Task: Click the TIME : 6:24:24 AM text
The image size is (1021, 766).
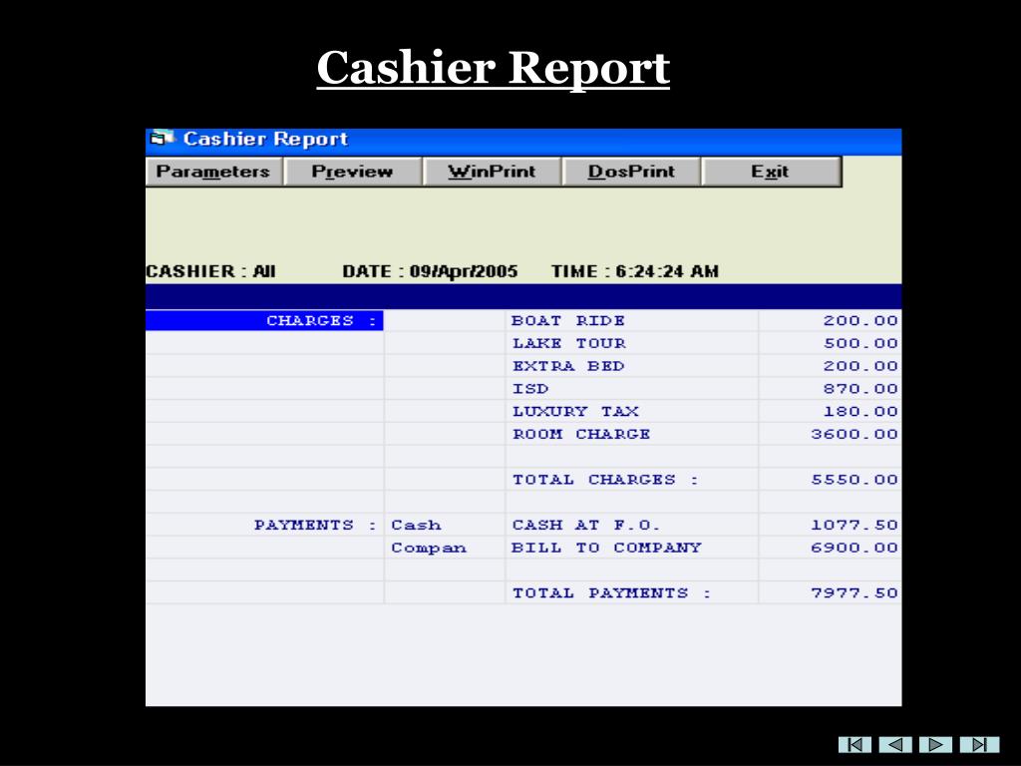Action: 635,271
